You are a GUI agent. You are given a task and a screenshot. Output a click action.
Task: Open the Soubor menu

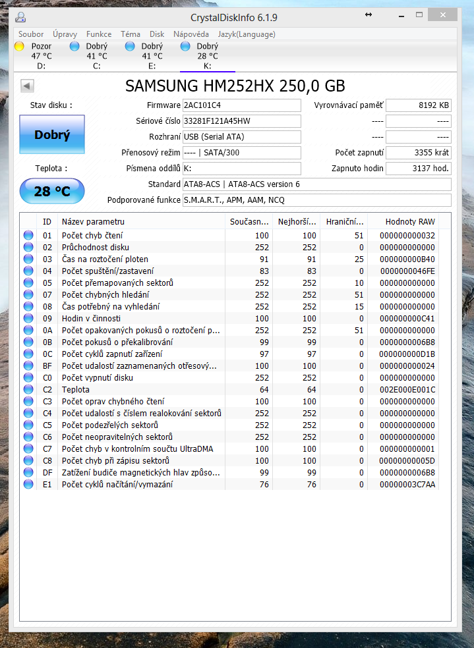[x=31, y=34]
